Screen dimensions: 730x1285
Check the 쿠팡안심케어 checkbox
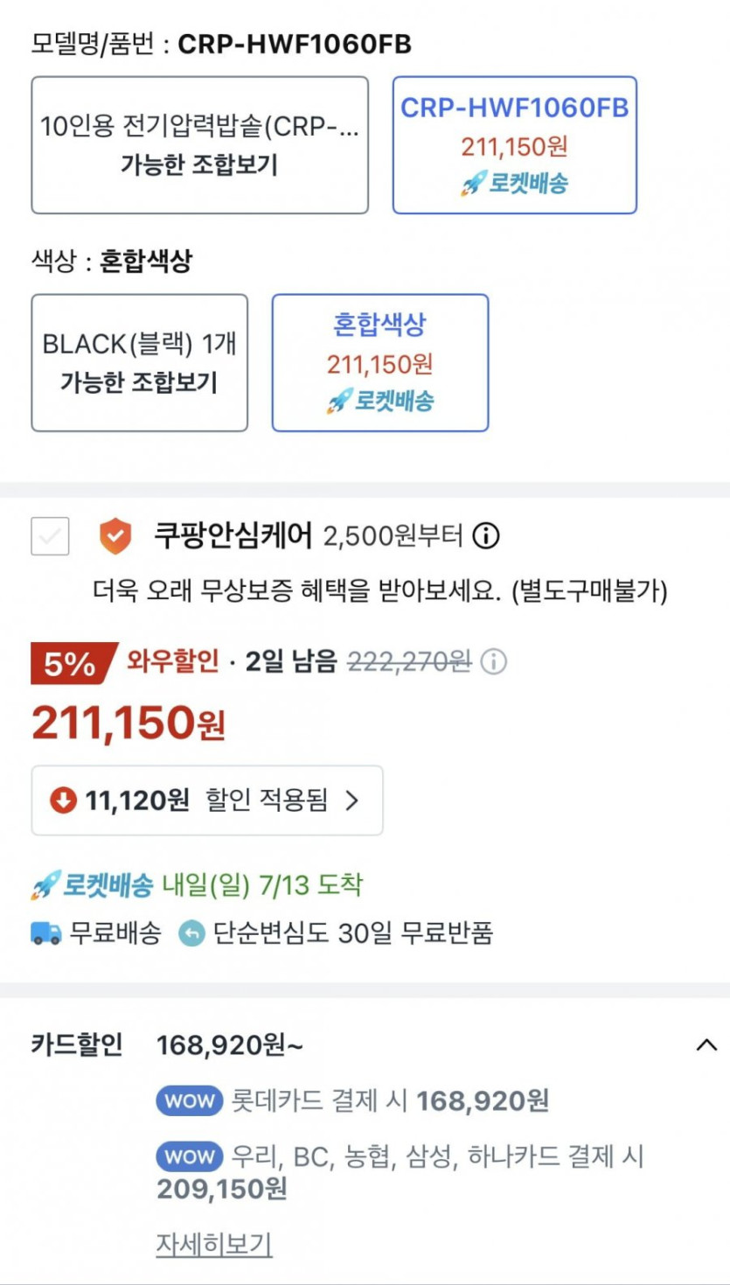point(50,535)
